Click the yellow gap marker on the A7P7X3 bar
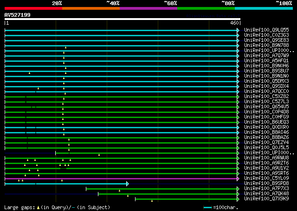 click(119, 190)
